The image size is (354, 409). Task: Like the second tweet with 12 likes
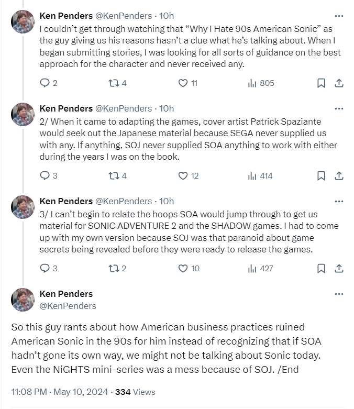click(x=183, y=175)
